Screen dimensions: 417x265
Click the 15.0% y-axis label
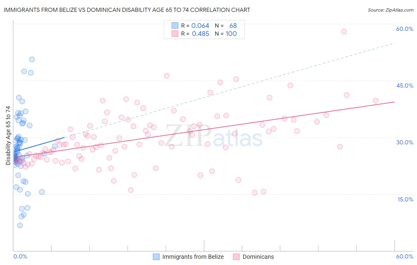(405, 199)
